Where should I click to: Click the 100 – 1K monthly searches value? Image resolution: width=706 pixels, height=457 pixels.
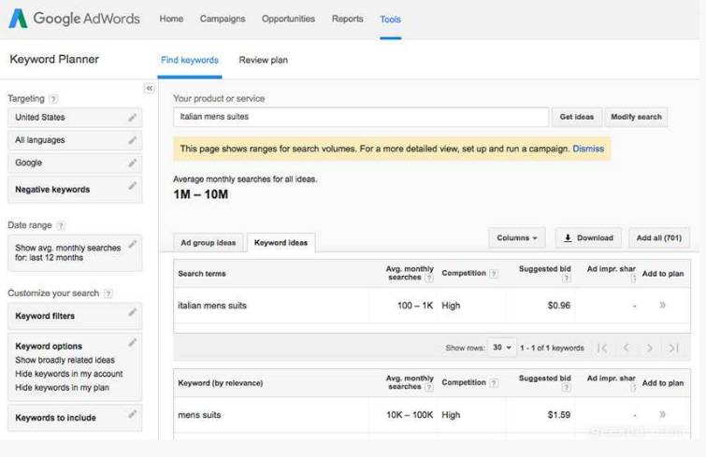[414, 306]
